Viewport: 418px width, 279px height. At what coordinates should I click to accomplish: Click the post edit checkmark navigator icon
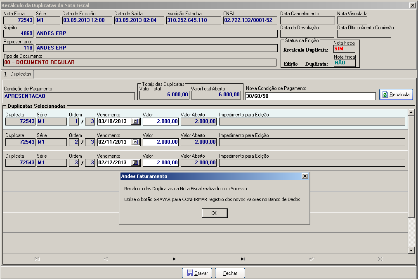click(x=312, y=259)
